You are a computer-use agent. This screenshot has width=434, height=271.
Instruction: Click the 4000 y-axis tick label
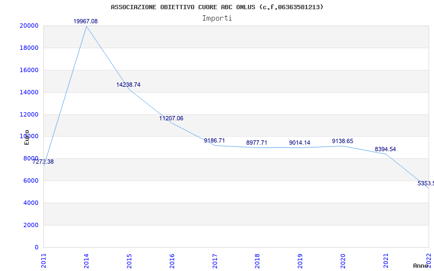point(30,203)
